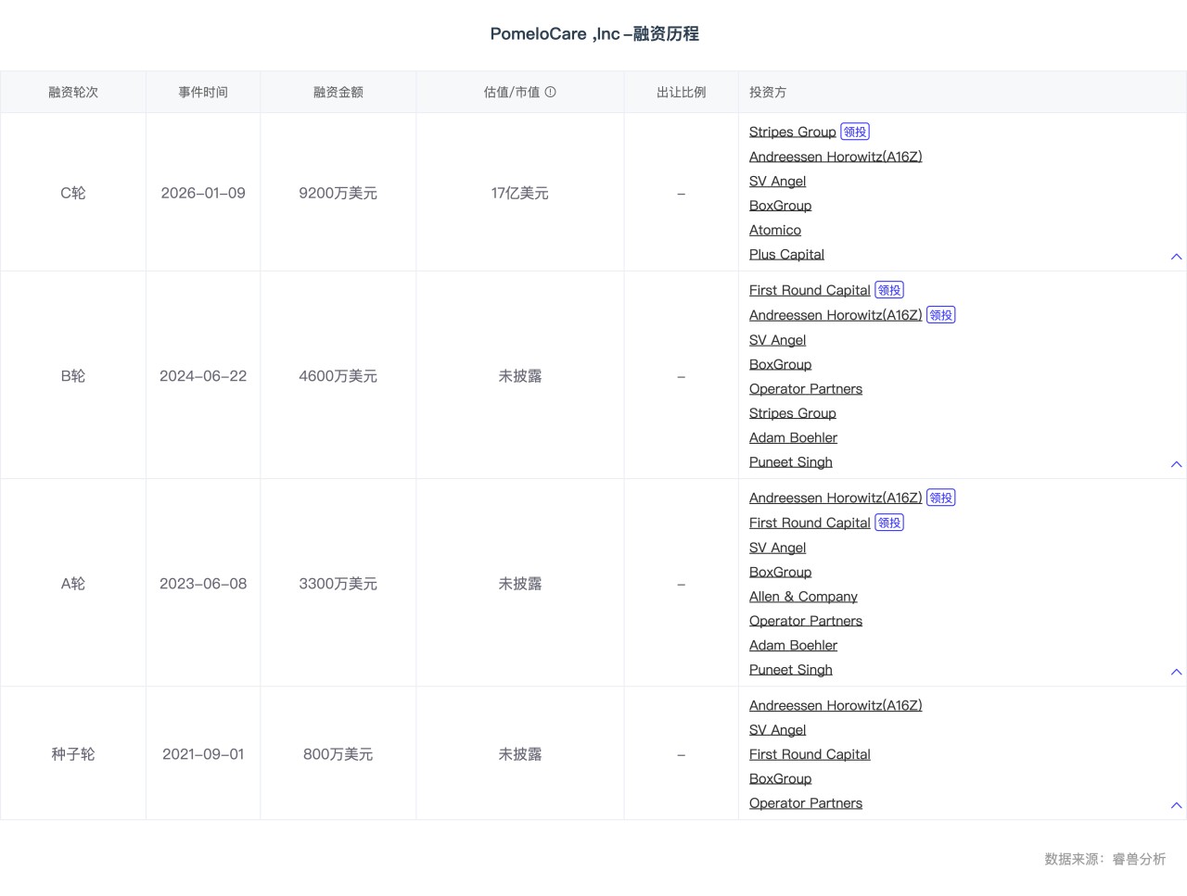The width and height of the screenshot is (1187, 896).
Task: Open the BoxGroup link in 种子轮
Action: pyautogui.click(x=780, y=778)
